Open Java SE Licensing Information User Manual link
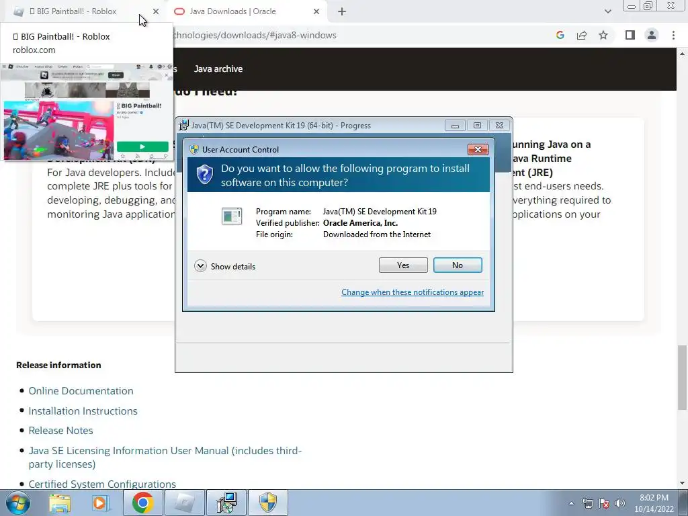The width and height of the screenshot is (688, 516). coord(165,457)
